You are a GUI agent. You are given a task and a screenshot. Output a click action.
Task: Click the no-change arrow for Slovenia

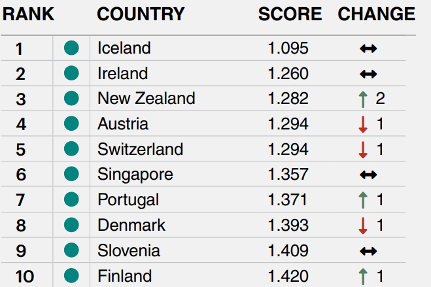368,251
